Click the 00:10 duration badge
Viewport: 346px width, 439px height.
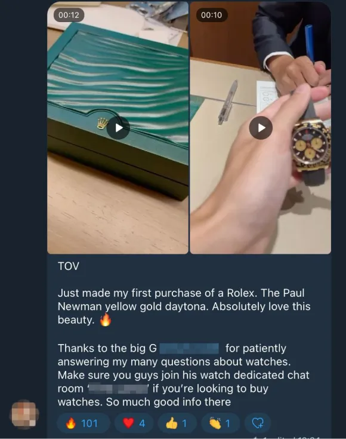pos(211,15)
